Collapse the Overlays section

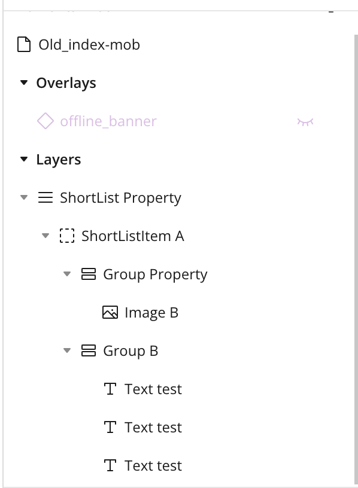[x=24, y=83]
